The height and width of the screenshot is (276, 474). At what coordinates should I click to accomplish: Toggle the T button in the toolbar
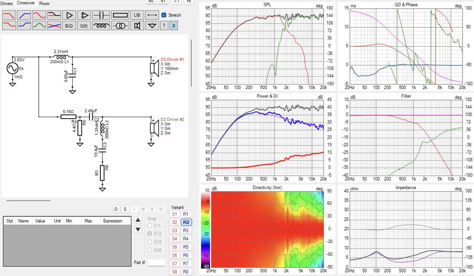(164, 26)
